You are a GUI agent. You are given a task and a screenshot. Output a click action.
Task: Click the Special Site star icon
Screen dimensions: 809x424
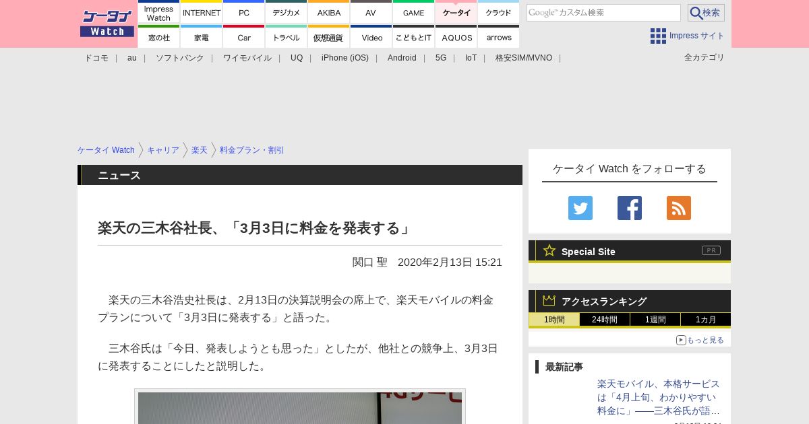(549, 250)
